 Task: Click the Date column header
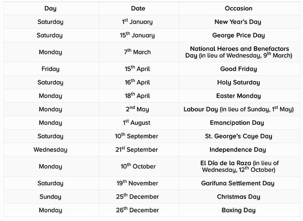(x=138, y=9)
